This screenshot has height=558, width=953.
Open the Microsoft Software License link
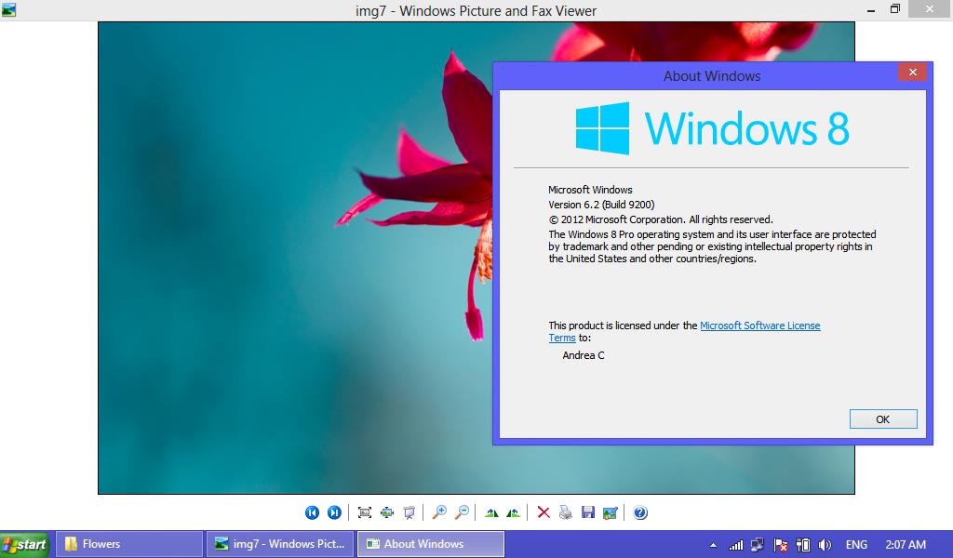[x=759, y=325]
